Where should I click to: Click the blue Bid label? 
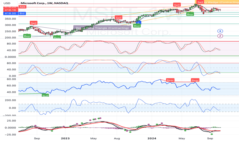point(22,13)
